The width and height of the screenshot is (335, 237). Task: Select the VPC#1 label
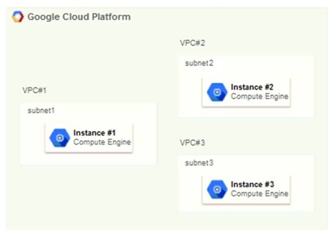(34, 90)
